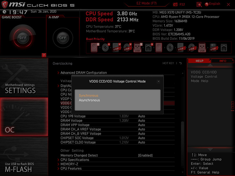Viewport: 235px width, 176px height.
Task: Select the UEFI optical disc boot icon
Action: tap(106, 48)
